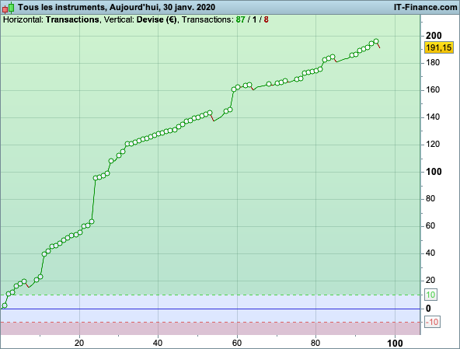
Task: Click the 20 horizontal axis label
Action: (79, 343)
